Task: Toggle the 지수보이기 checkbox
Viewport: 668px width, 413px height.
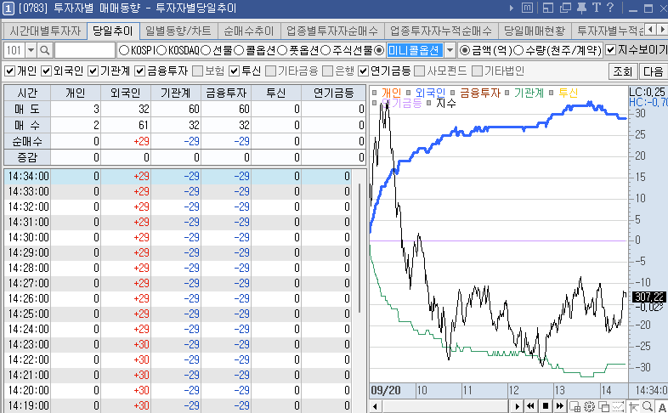Action: 611,50
